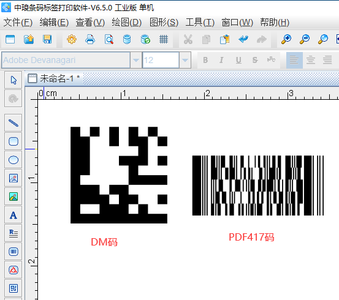Save the current label
This screenshot has height=300, width=339.
[x=47, y=39]
